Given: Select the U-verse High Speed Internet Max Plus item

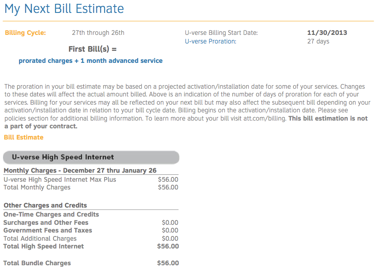Looking at the screenshot, I should (x=91, y=180).
